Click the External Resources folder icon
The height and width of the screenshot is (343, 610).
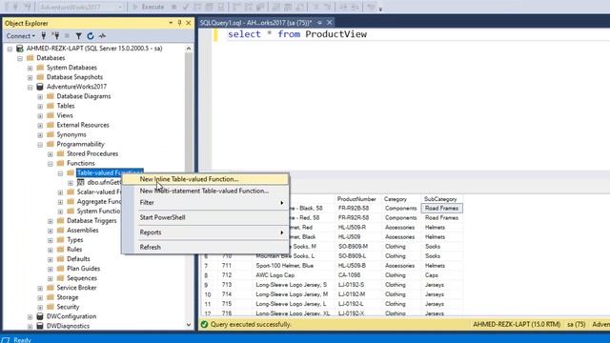tap(51, 125)
